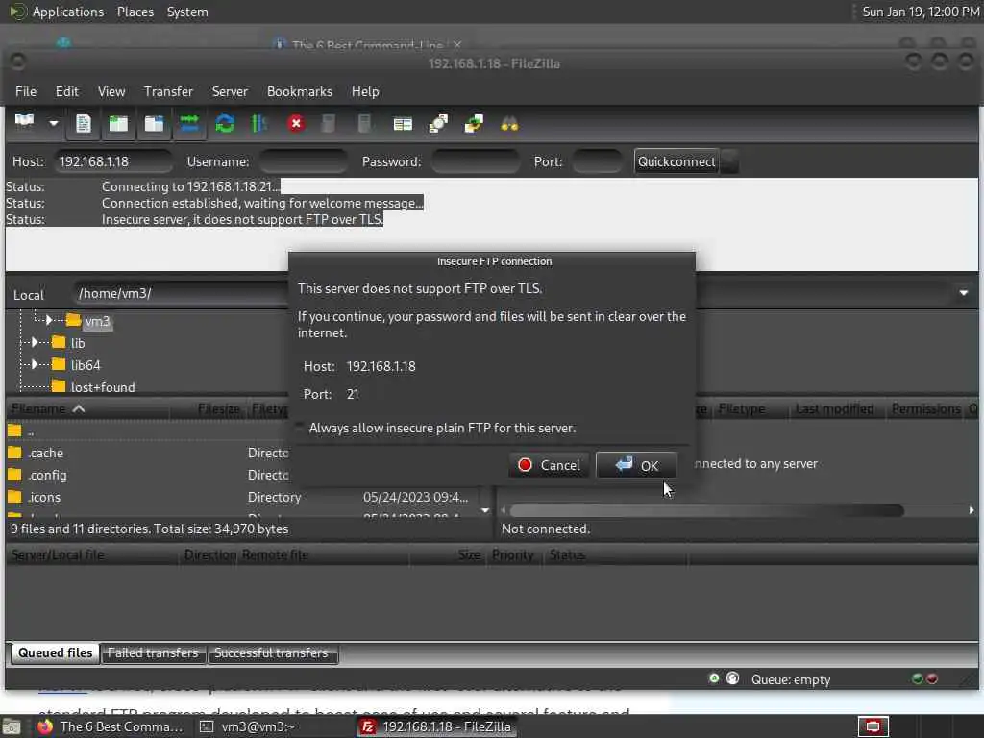Click the queue status icon near Queue: empty
The height and width of the screenshot is (738, 984).
point(732,678)
